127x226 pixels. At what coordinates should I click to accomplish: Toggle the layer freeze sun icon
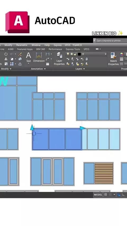[x=72, y=54]
